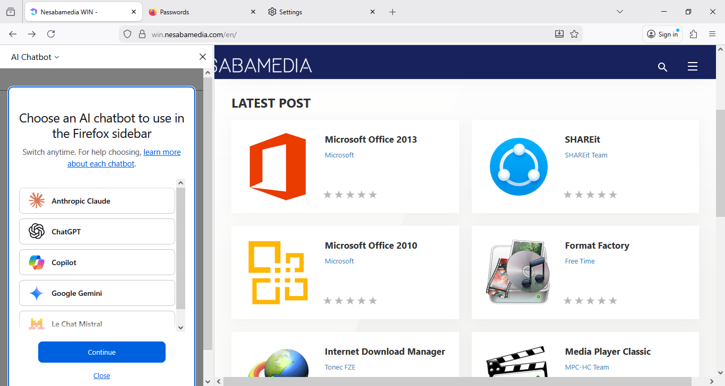Click the Nesabamedia search magnifier icon
Screen dimensions: 725x386
click(662, 67)
